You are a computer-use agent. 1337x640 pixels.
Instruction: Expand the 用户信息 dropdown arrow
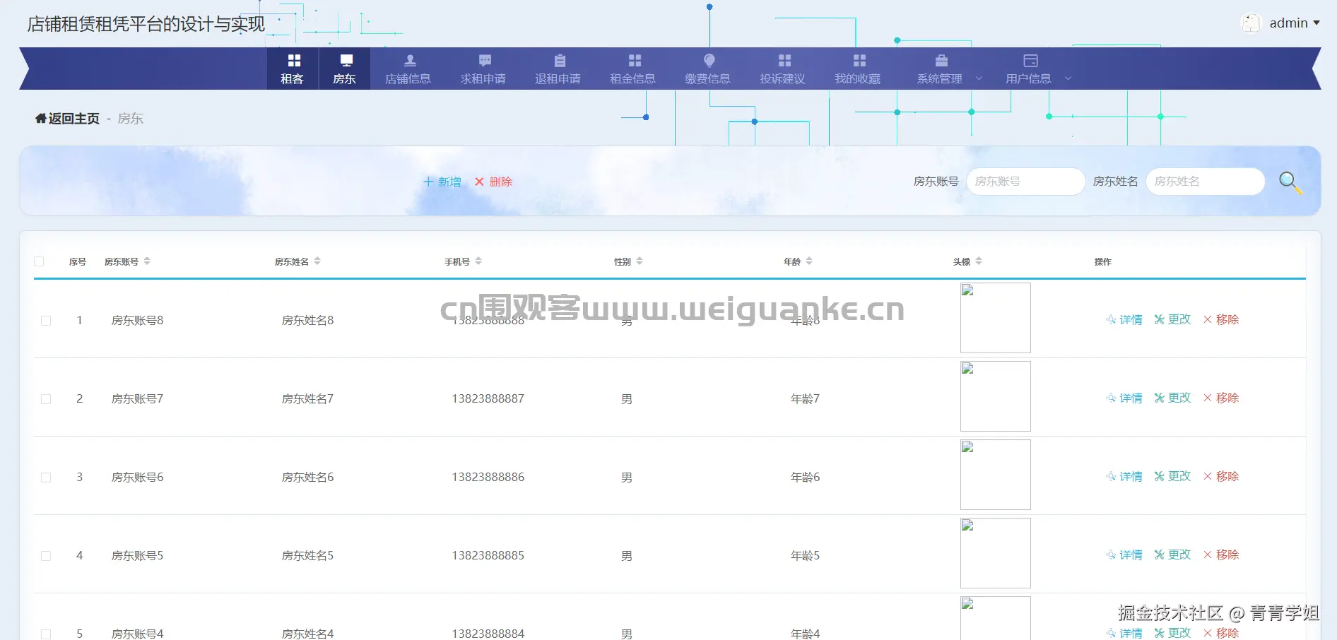pyautogui.click(x=1068, y=78)
